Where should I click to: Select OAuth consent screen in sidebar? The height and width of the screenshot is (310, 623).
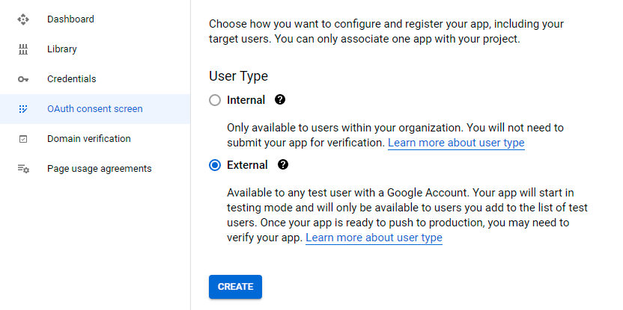point(95,108)
